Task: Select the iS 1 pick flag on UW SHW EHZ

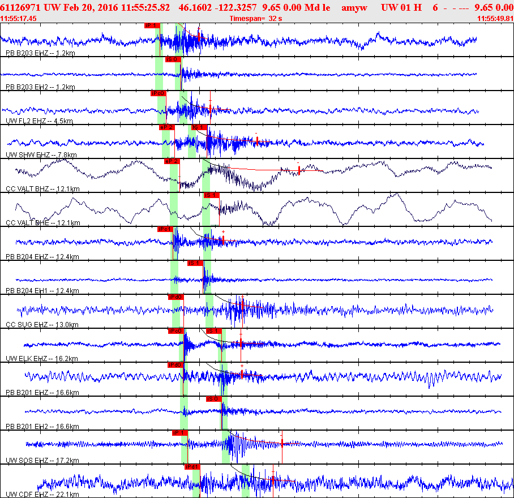Action: click(199, 127)
